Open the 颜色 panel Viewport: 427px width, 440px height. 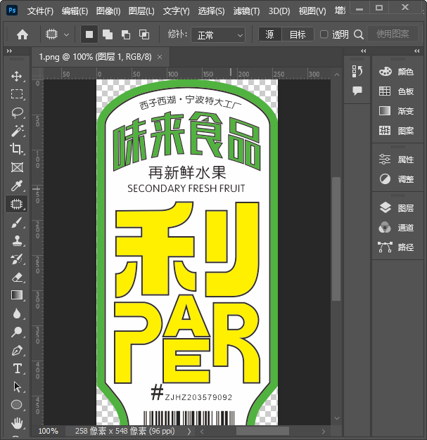click(x=397, y=72)
